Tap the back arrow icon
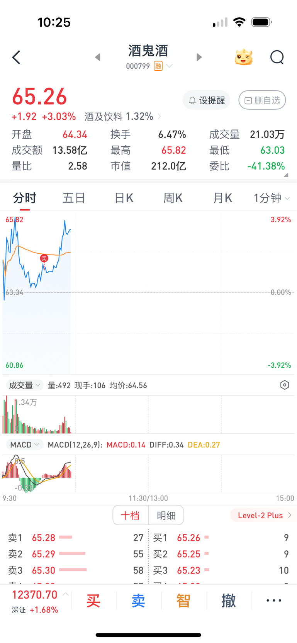 pos(16,58)
